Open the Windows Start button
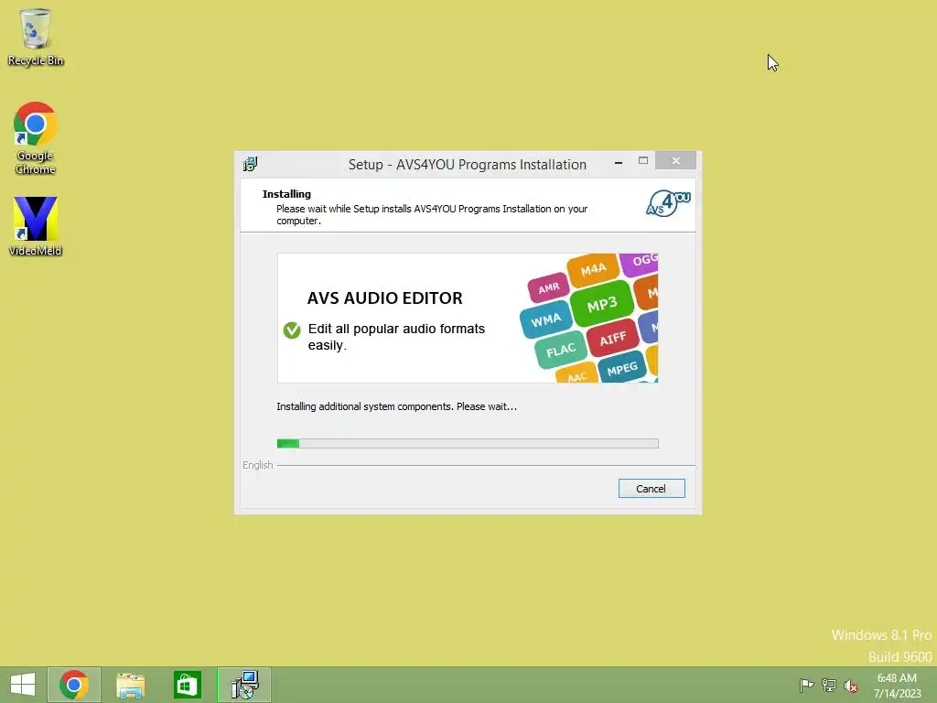937x703 pixels. point(23,685)
